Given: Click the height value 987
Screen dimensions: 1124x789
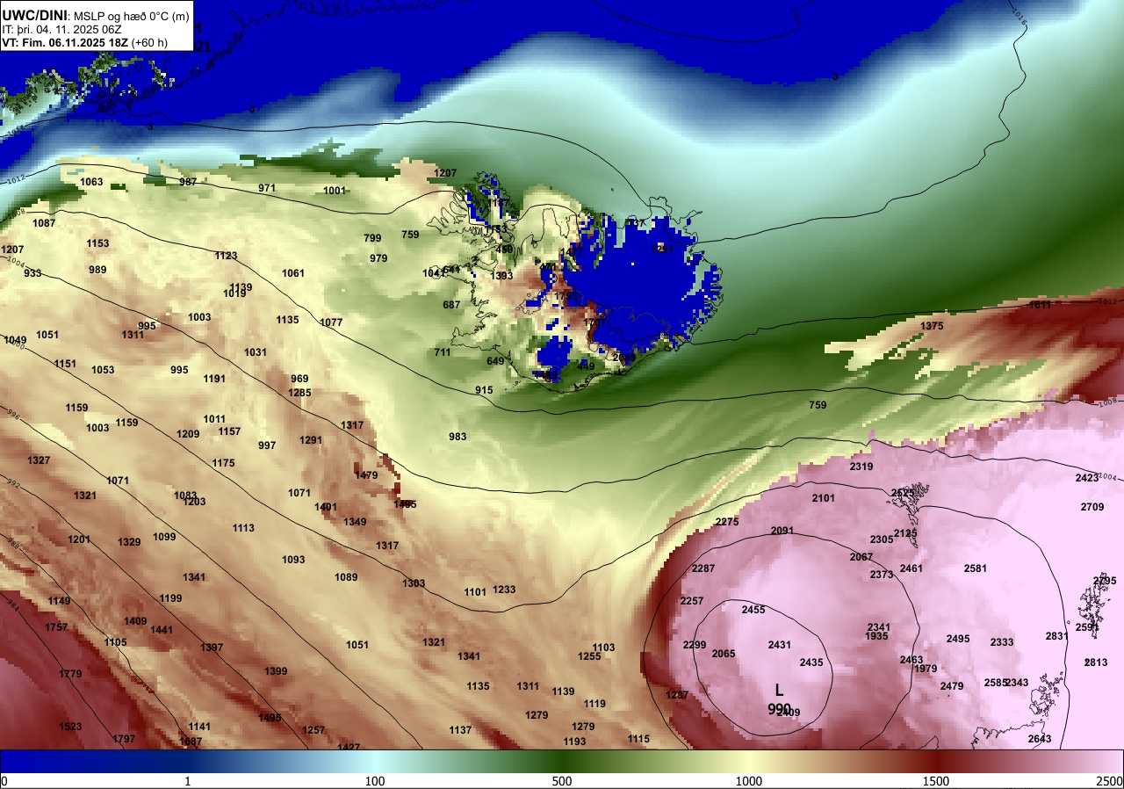Looking at the screenshot, I should pyautogui.click(x=188, y=182).
